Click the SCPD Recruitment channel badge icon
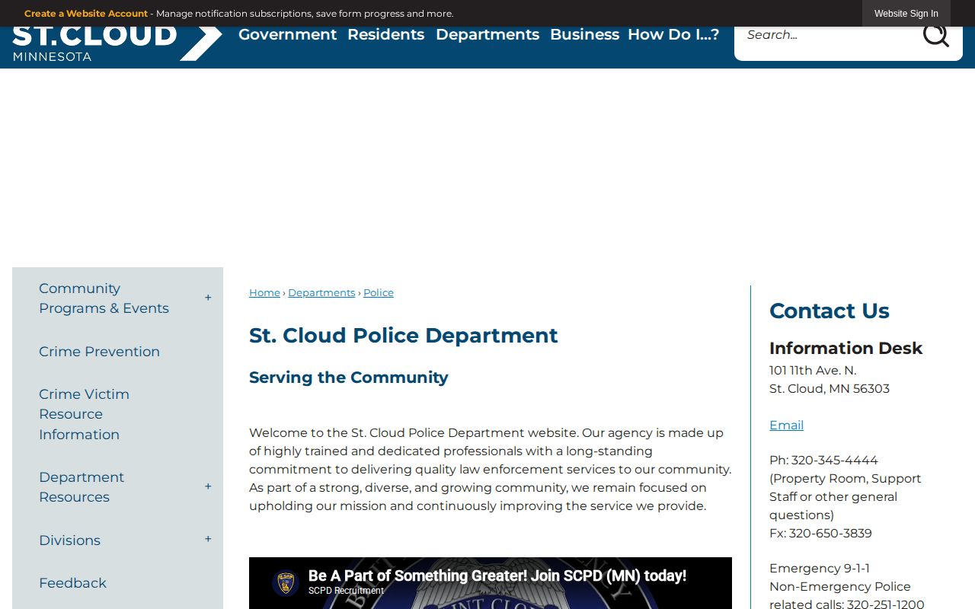 coord(286,584)
